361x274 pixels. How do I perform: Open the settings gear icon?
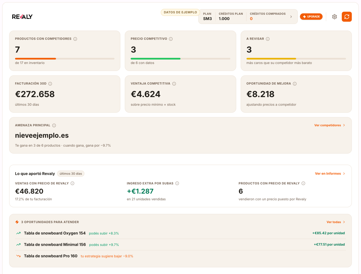point(334,17)
